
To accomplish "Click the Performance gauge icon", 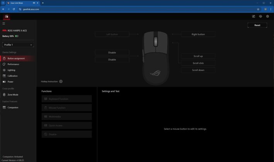I will pos(4,64).
